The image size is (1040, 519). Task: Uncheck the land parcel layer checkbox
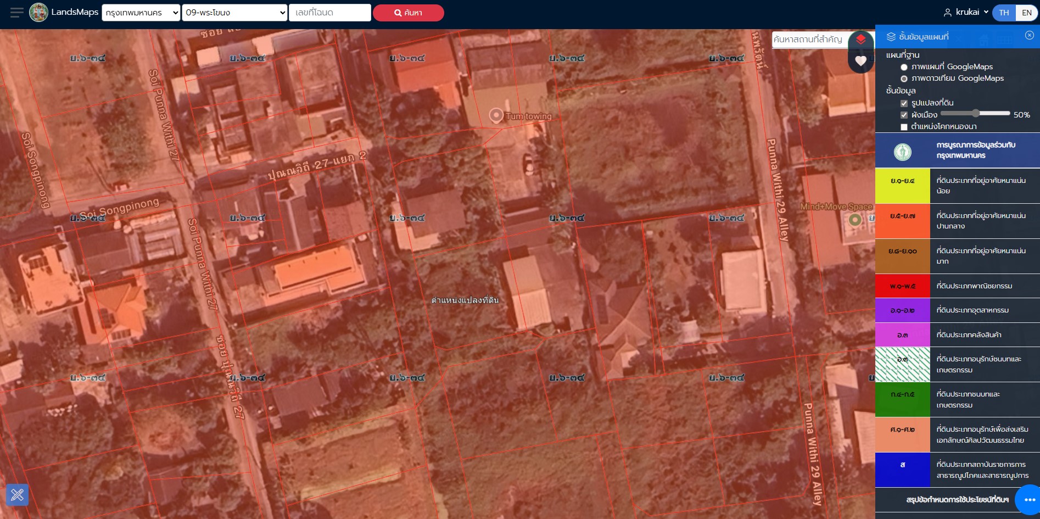click(x=904, y=103)
